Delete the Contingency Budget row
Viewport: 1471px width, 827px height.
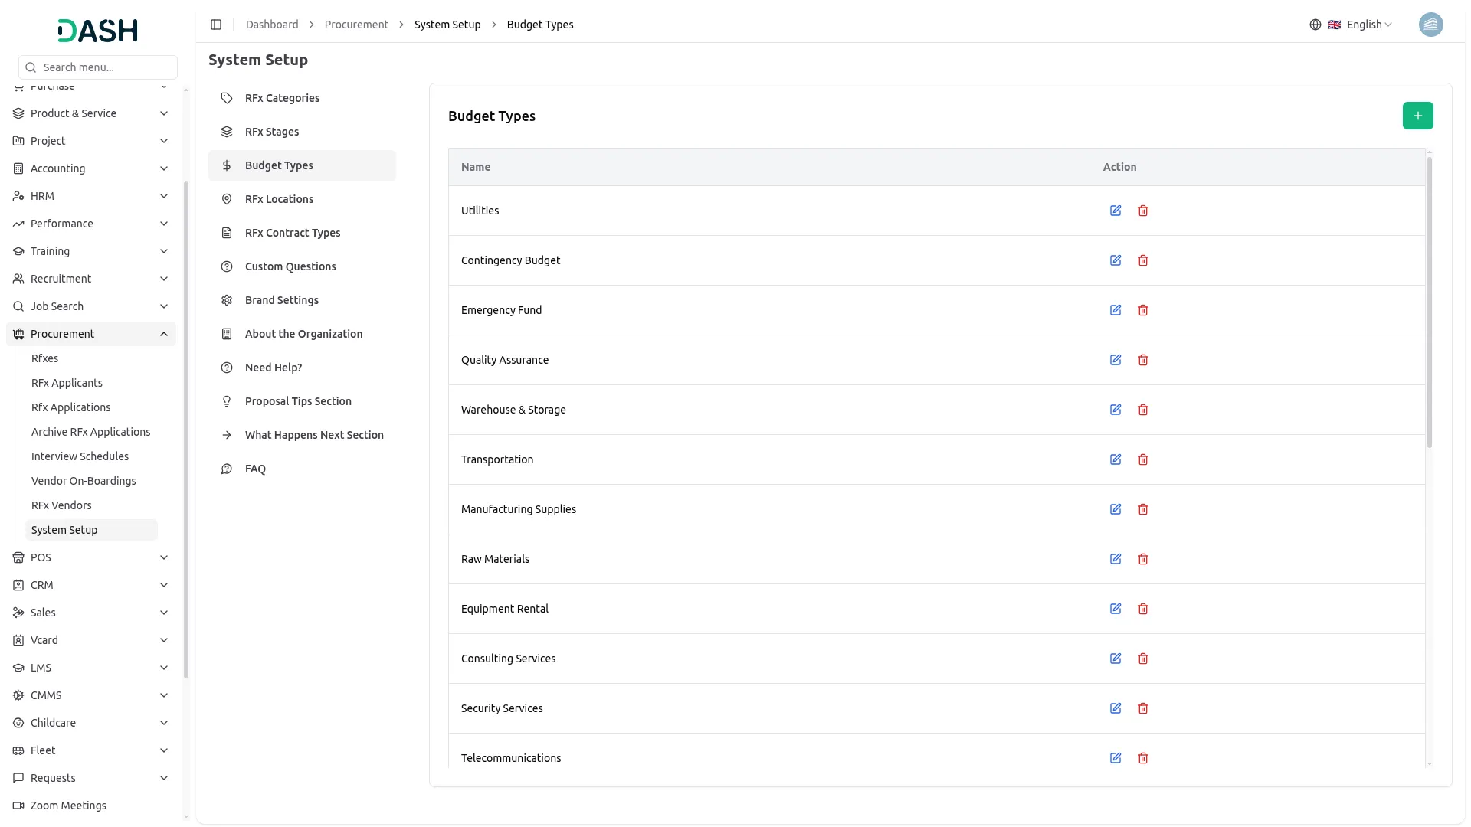point(1143,260)
